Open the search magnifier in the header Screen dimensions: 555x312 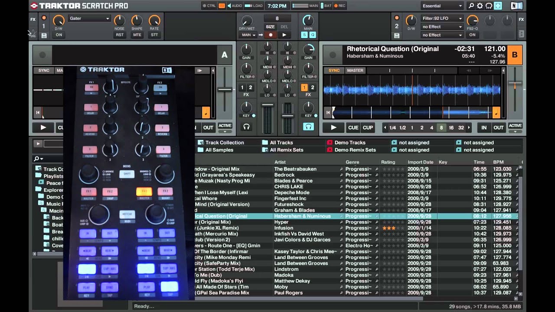(x=471, y=6)
